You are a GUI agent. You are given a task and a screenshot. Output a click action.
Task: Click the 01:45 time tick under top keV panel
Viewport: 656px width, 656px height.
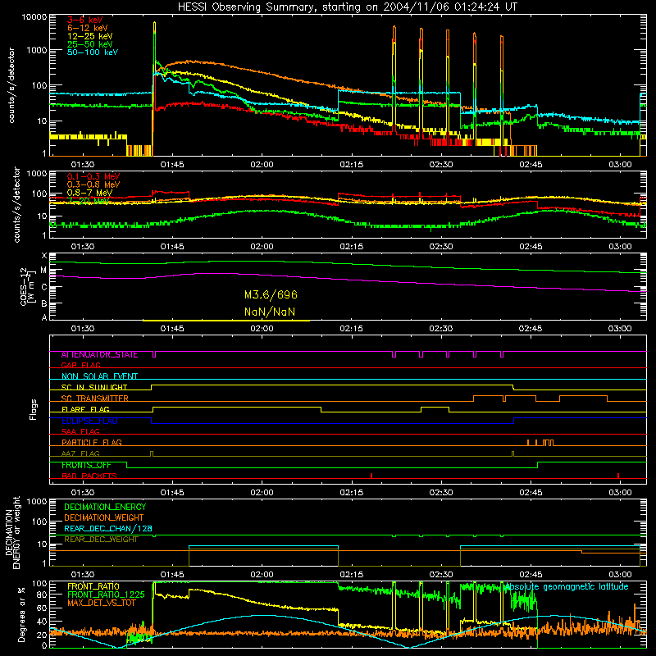coord(172,165)
